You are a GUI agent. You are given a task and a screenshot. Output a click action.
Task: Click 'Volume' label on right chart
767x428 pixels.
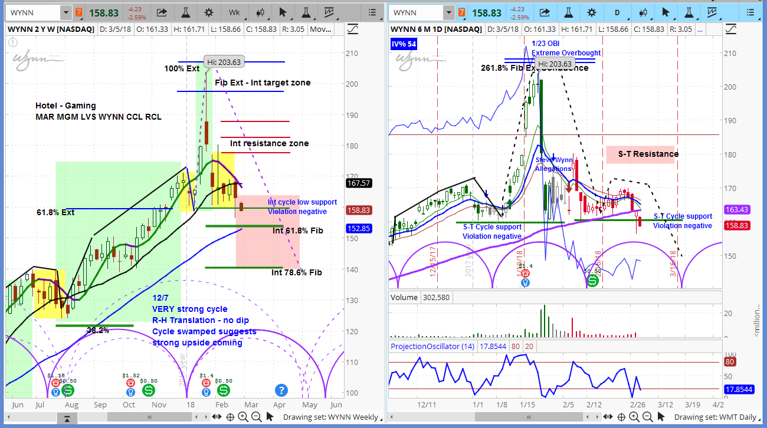[x=404, y=297]
